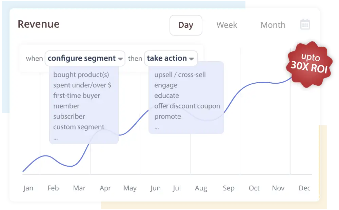This screenshot has width=339, height=210.
Task: Select 'engage' from action options
Action: coord(165,85)
